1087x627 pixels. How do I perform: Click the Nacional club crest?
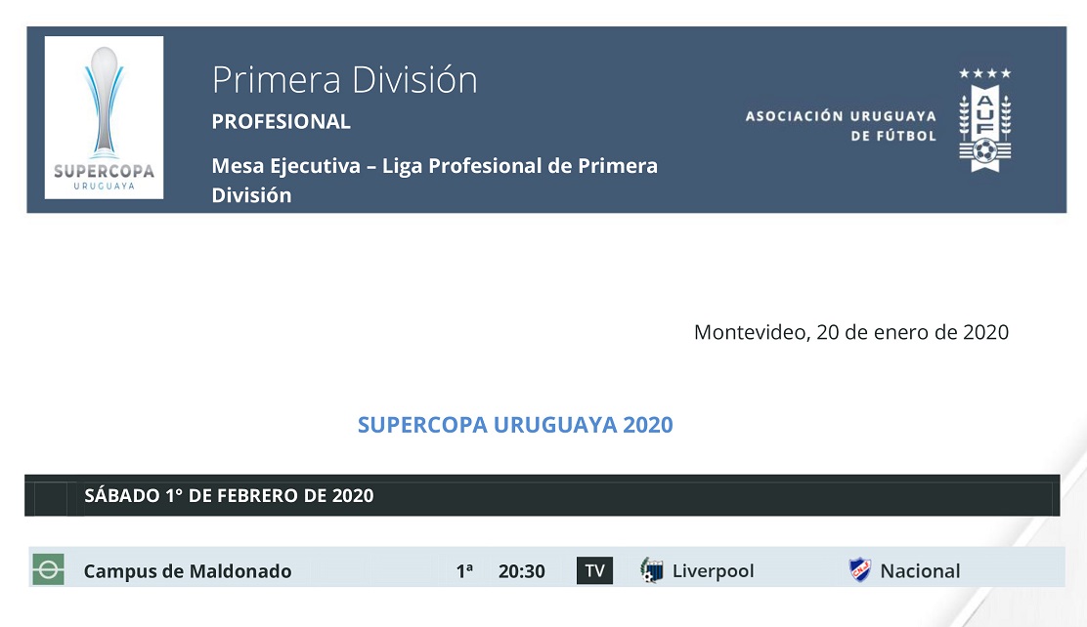(860, 570)
